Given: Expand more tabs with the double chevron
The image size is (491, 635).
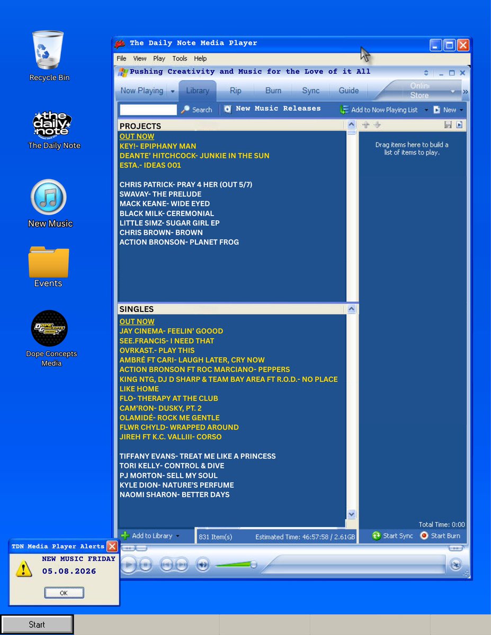Looking at the screenshot, I should point(466,92).
